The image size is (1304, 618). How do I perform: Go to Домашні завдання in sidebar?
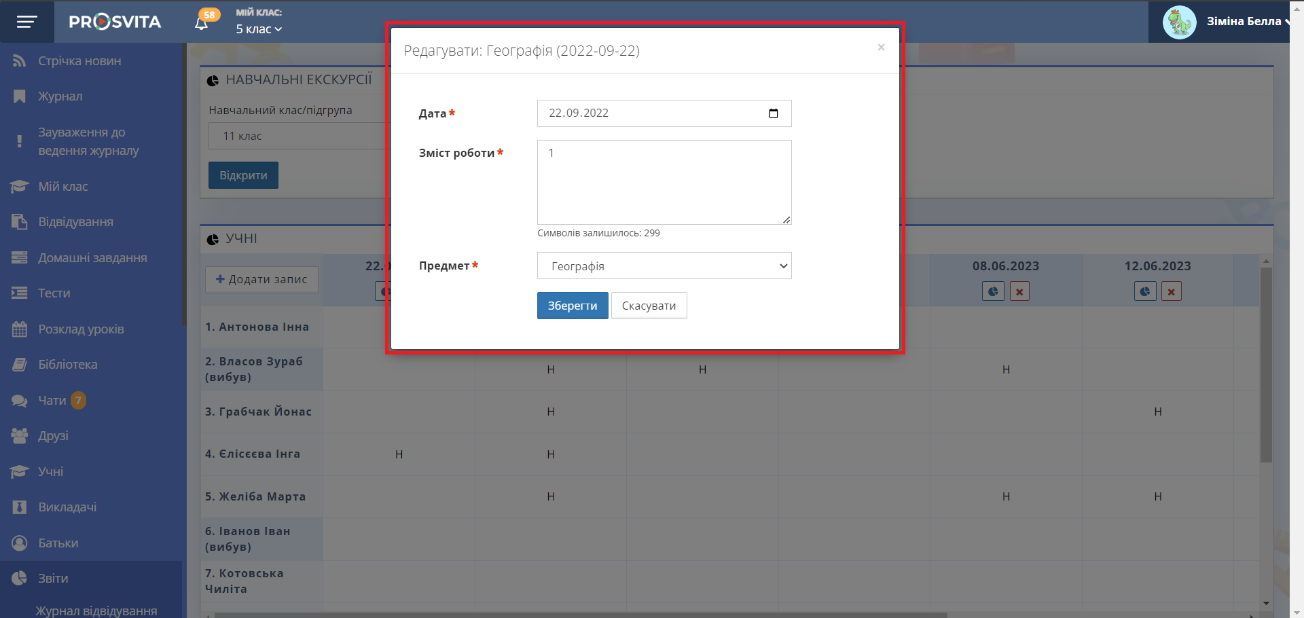92,258
